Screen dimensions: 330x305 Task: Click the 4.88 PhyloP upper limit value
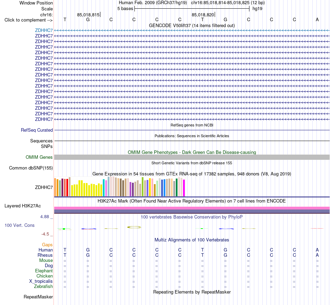click(44, 217)
